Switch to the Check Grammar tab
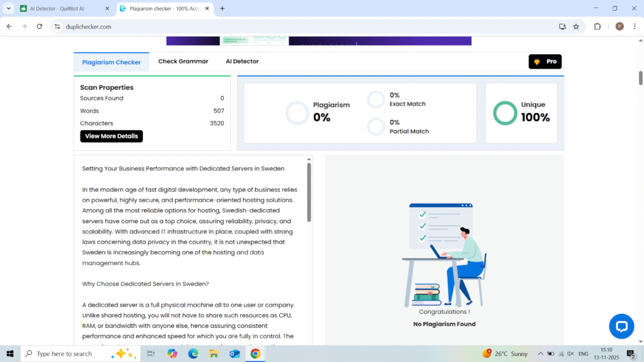Screen dimensions: 644x362 (x=183, y=62)
